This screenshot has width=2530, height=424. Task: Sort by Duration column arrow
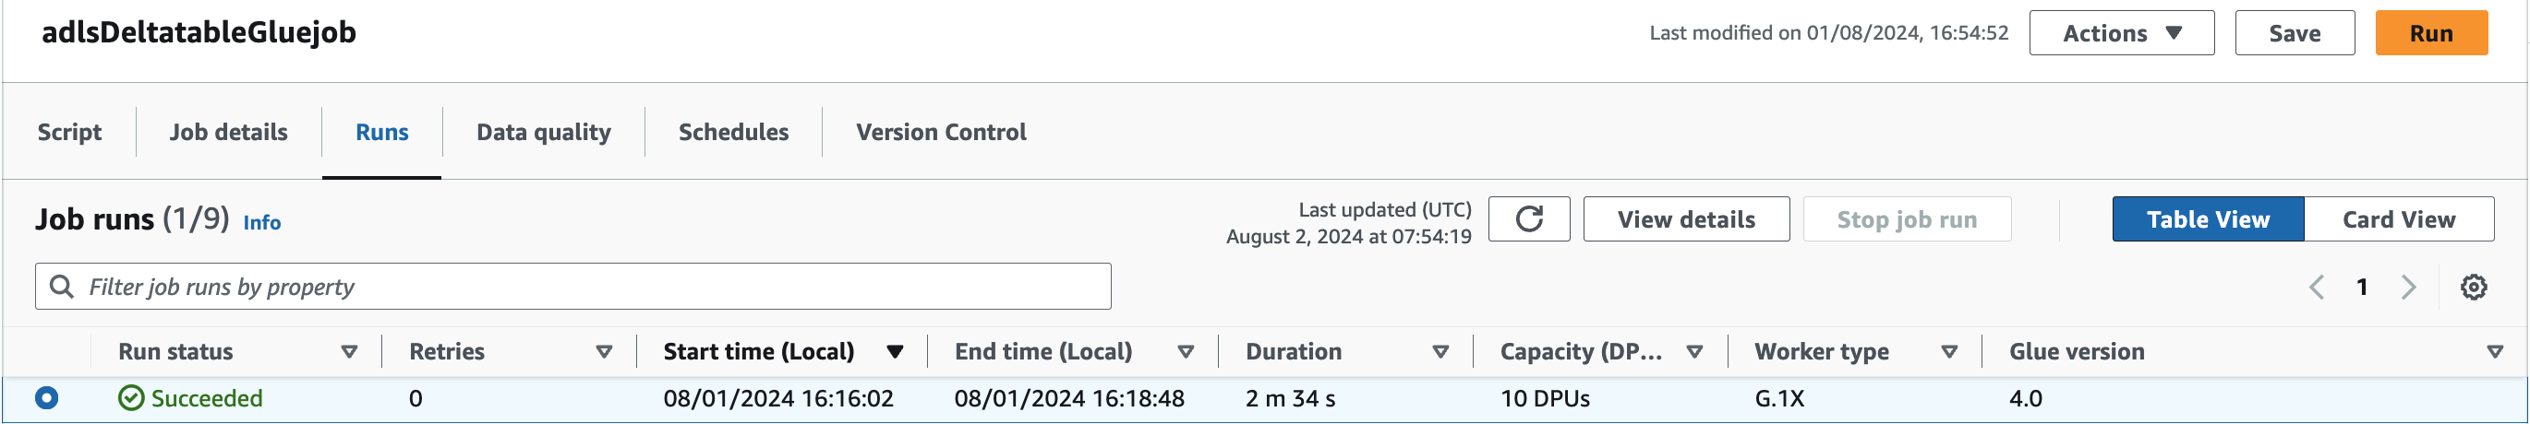(1440, 351)
